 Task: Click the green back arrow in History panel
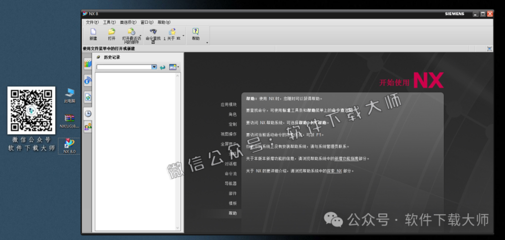(x=163, y=67)
